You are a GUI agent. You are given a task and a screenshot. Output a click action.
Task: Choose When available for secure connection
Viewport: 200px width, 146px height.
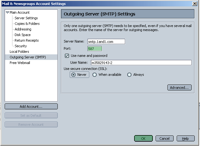(x=95, y=75)
